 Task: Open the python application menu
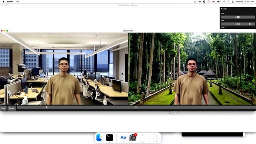[x=10, y=2]
